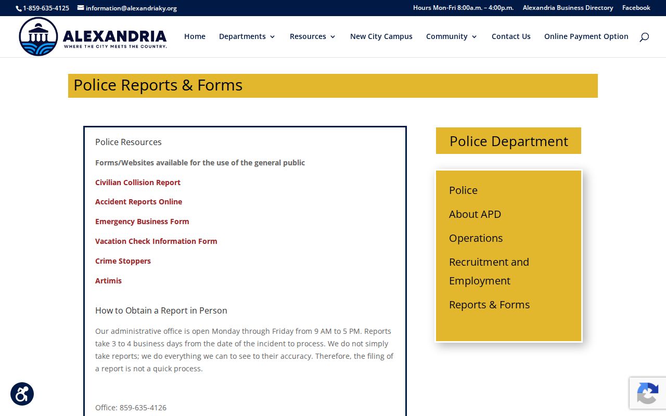Visit the Facebook link
666x416 pixels.
[x=636, y=8]
